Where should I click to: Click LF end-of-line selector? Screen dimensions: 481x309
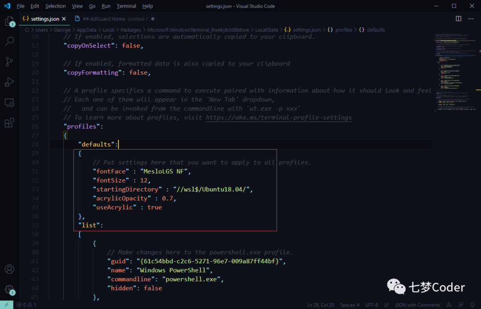click(x=386, y=305)
